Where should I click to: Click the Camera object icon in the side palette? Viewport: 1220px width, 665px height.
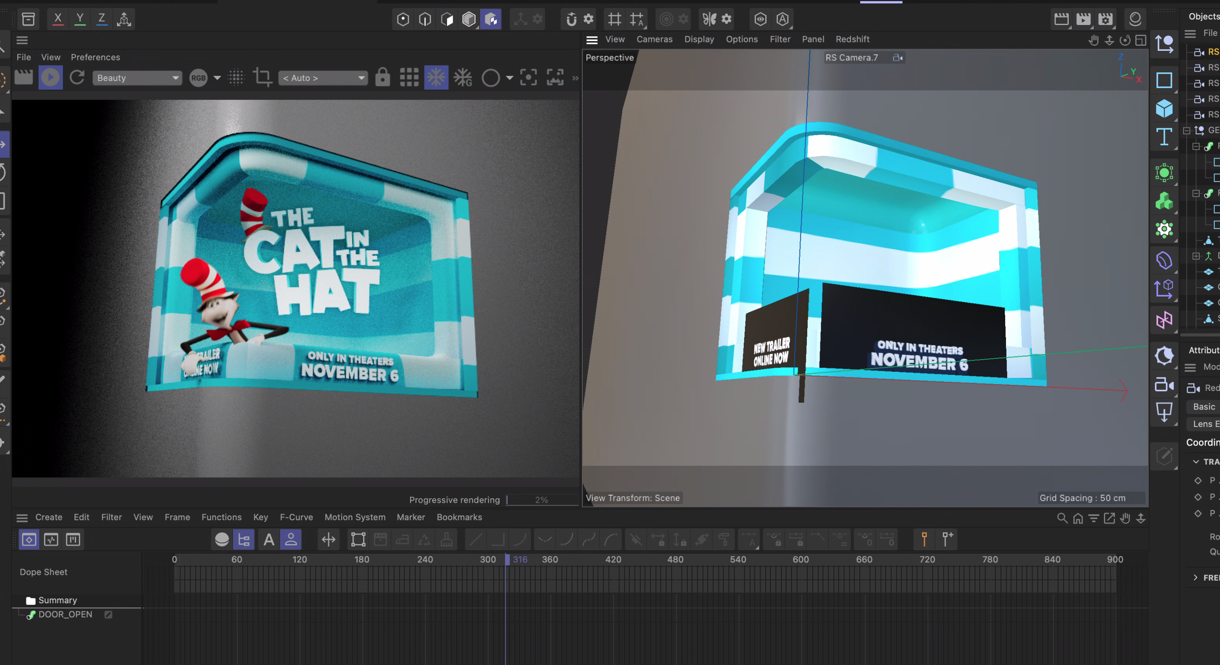tap(1164, 384)
